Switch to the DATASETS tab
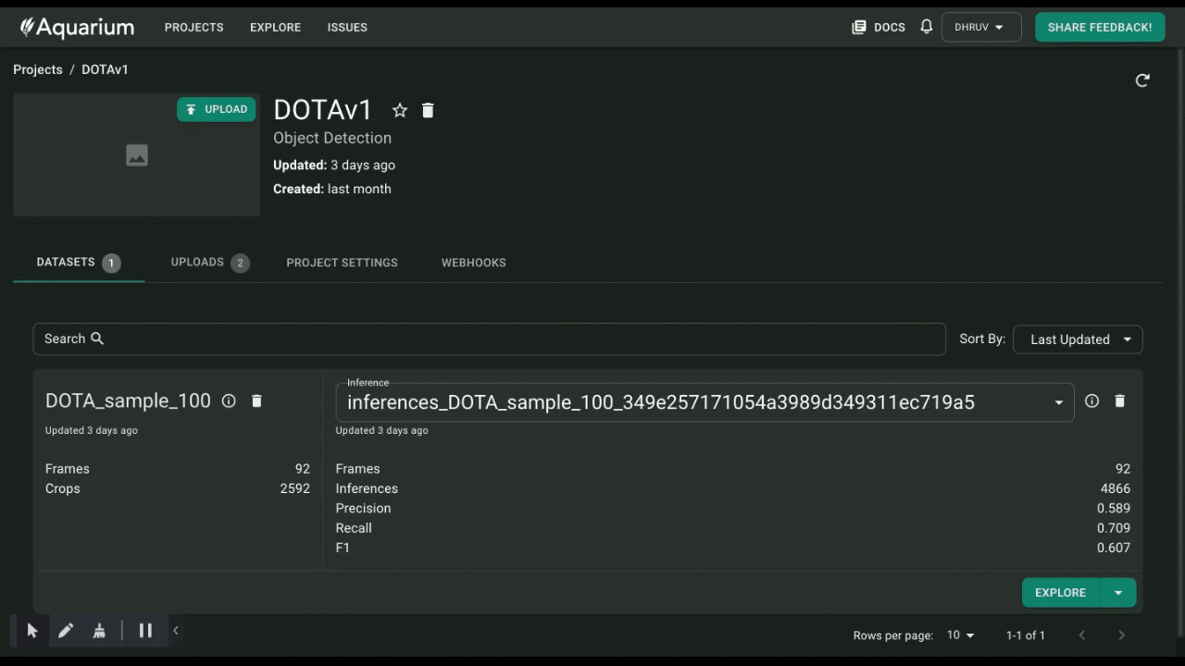 [x=79, y=263]
